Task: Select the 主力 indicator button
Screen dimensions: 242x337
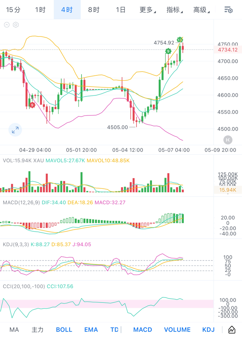Action: point(38,329)
